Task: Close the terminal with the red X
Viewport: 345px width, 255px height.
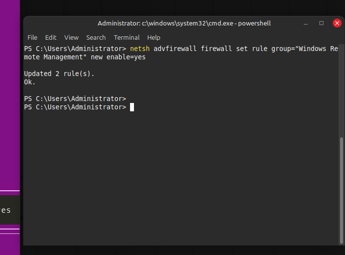Action: [x=337, y=23]
